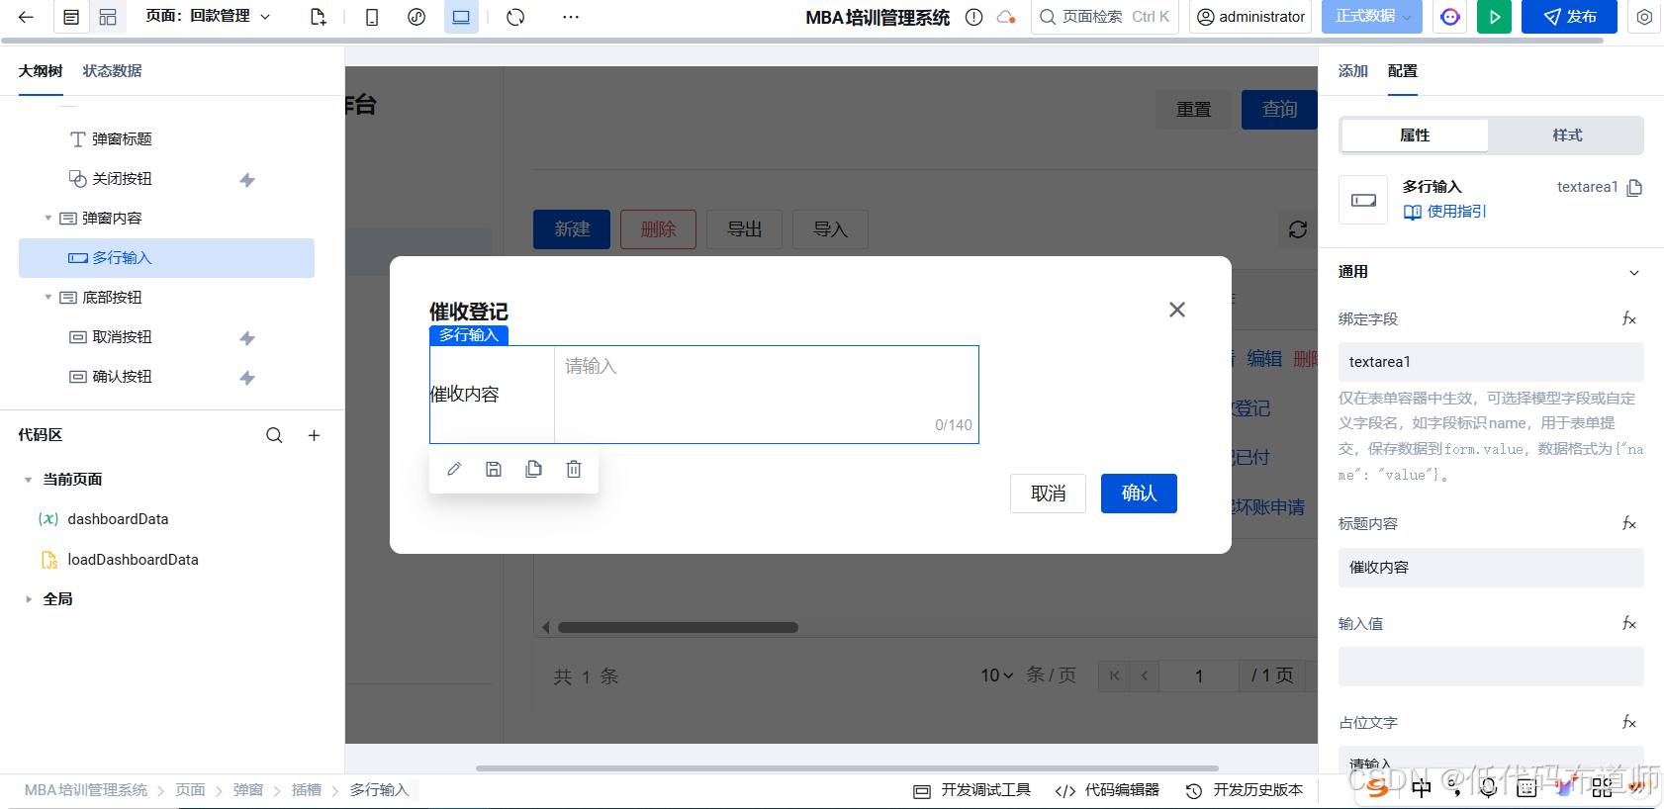Open the loadDashboardData script
Screen dimensions: 1664x809
(133, 560)
